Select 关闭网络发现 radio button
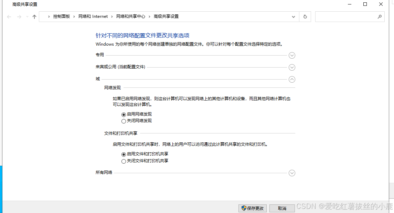 click(124, 121)
